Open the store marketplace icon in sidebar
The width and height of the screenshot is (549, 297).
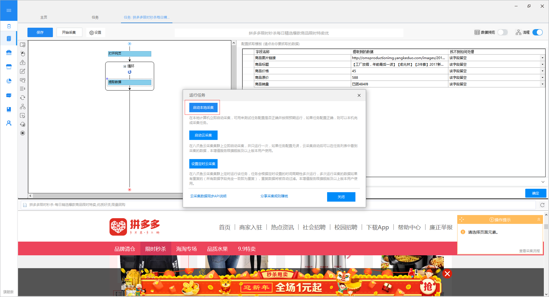(9, 67)
